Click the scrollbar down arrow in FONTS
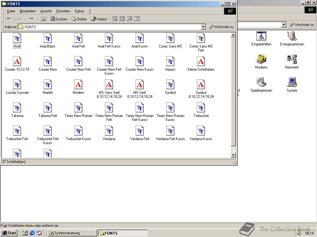Image resolution: width=317 pixels, height=237 pixels. point(233,155)
